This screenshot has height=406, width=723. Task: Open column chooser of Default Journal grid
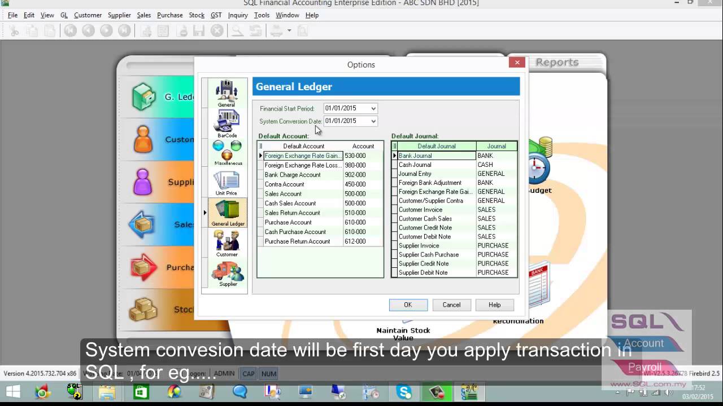395,146
